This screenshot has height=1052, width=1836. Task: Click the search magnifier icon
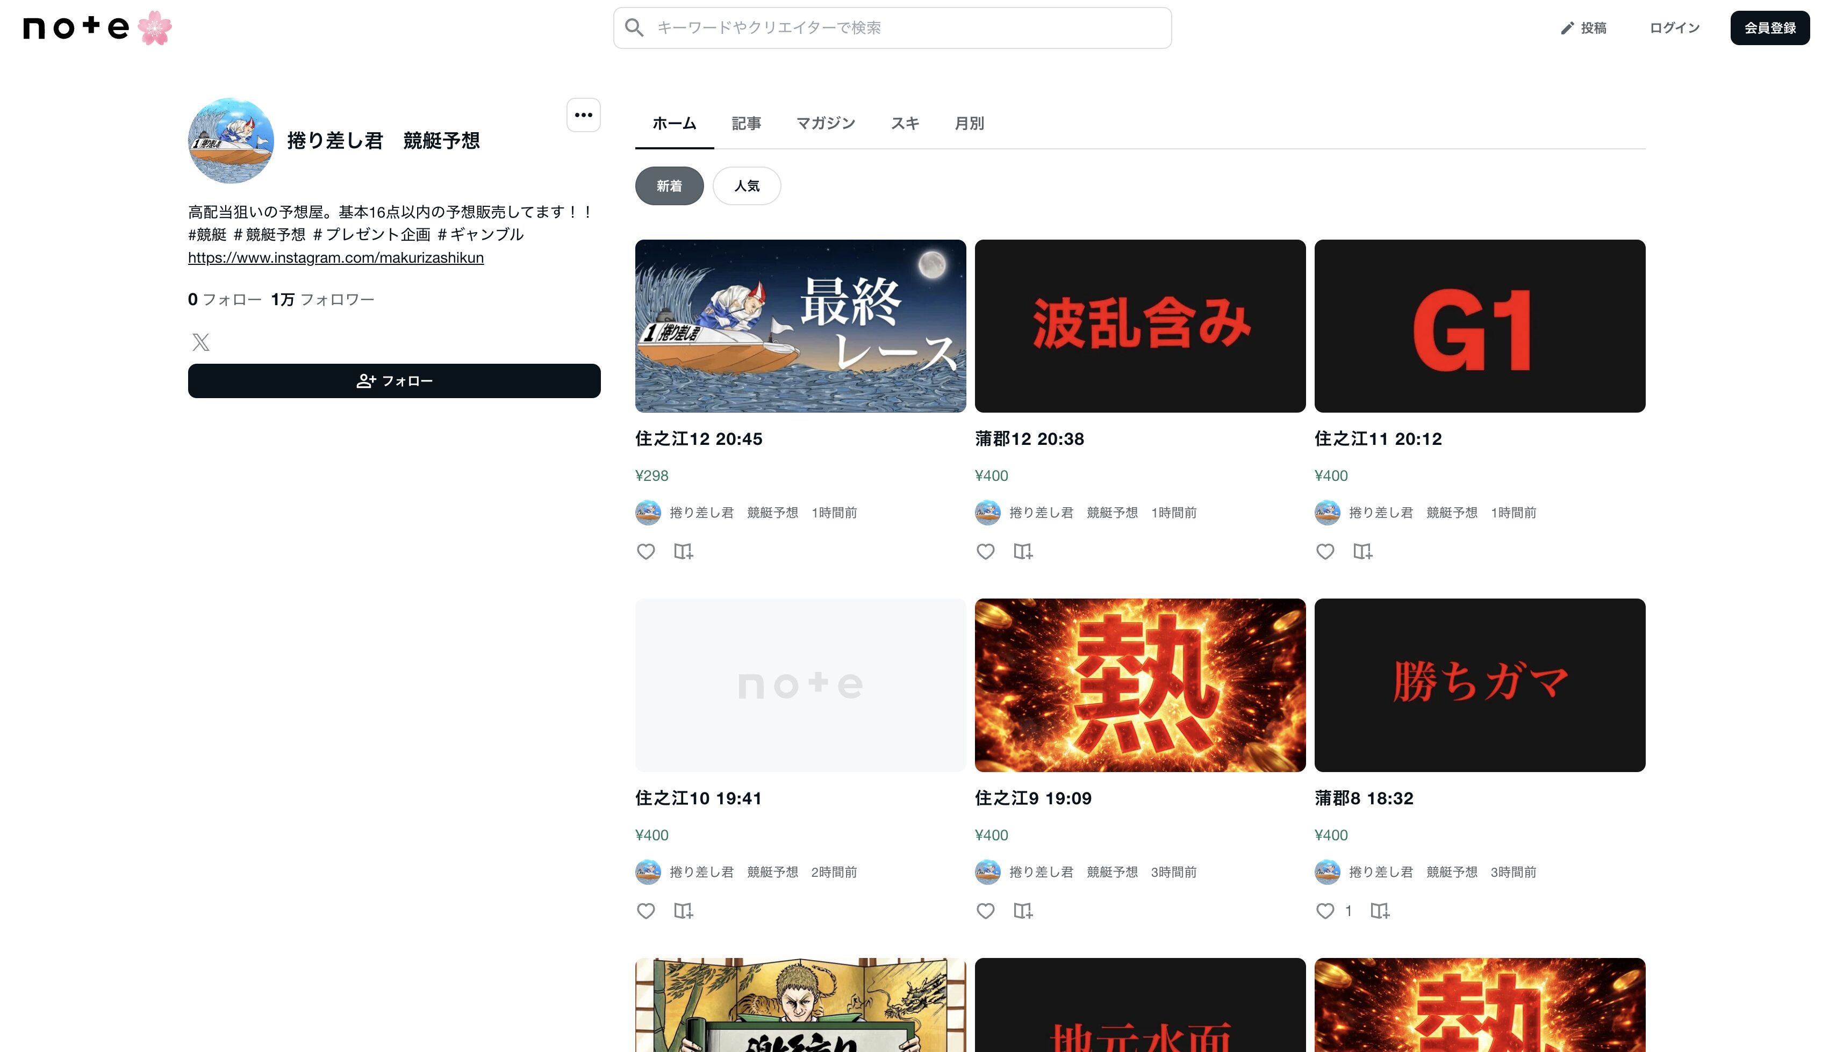click(x=634, y=27)
